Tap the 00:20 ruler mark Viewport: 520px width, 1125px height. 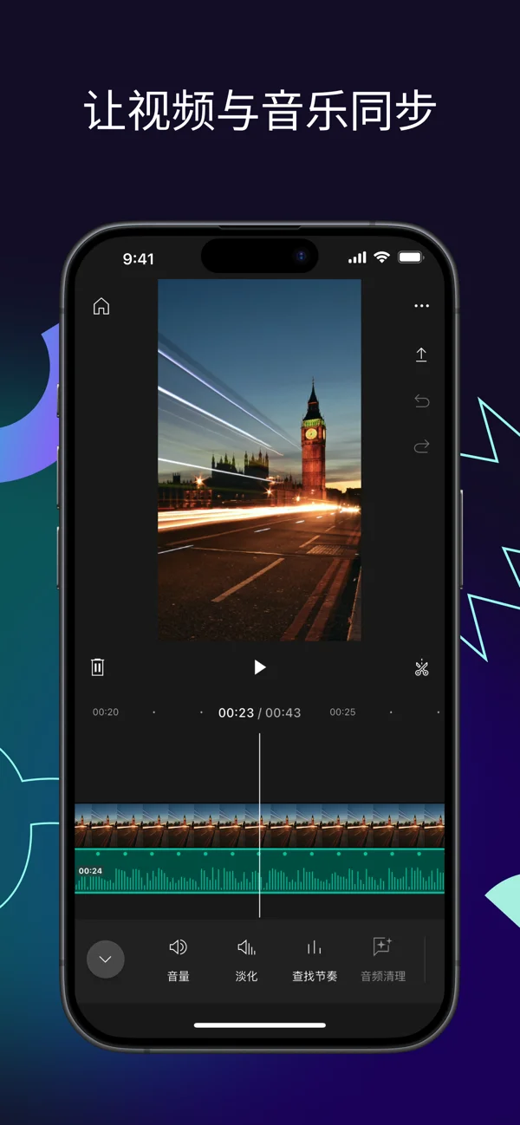click(x=106, y=712)
